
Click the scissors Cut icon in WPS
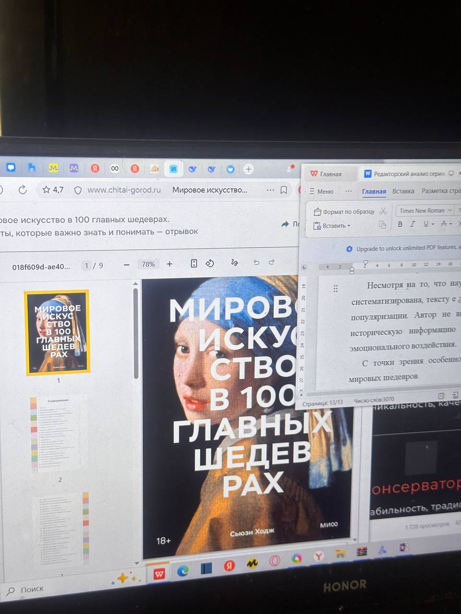383,211
